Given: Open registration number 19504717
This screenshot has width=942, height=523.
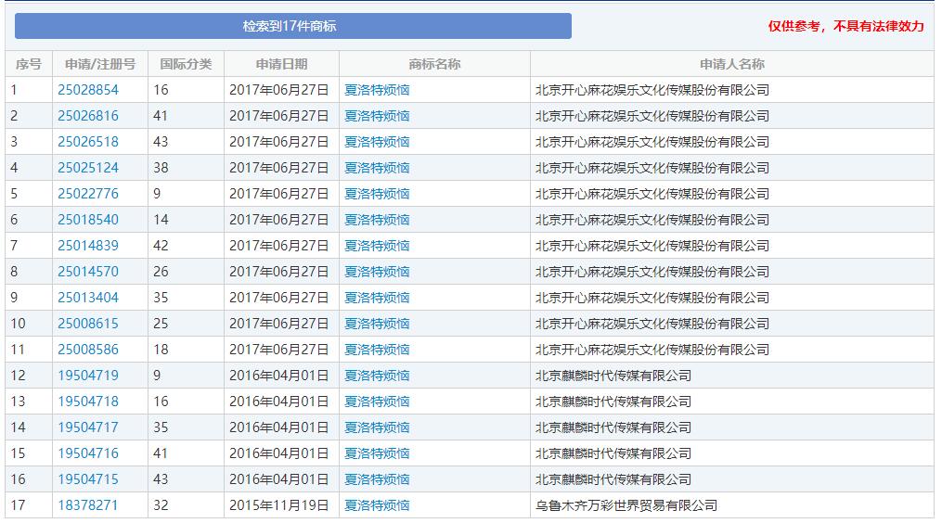Looking at the screenshot, I should pyautogui.click(x=88, y=427).
